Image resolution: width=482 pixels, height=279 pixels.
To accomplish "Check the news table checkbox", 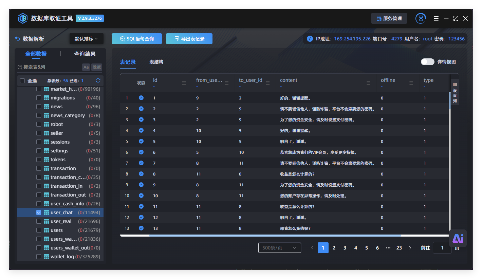I will (x=39, y=107).
